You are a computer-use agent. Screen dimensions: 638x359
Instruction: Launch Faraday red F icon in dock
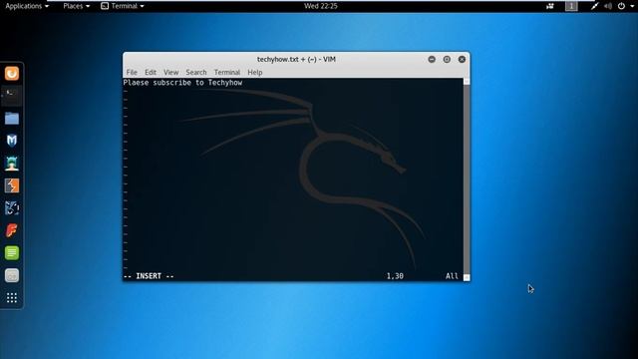[x=12, y=230]
